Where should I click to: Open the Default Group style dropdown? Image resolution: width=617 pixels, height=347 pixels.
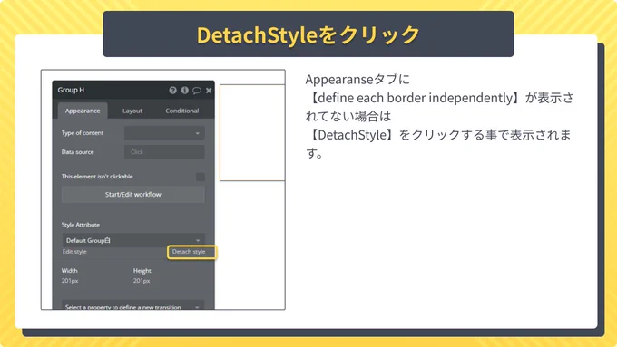pyautogui.click(x=133, y=240)
